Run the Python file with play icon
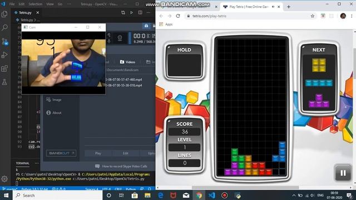 point(131,12)
